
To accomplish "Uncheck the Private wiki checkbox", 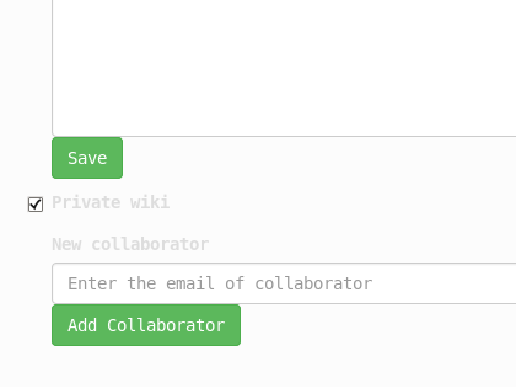I will click(35, 204).
